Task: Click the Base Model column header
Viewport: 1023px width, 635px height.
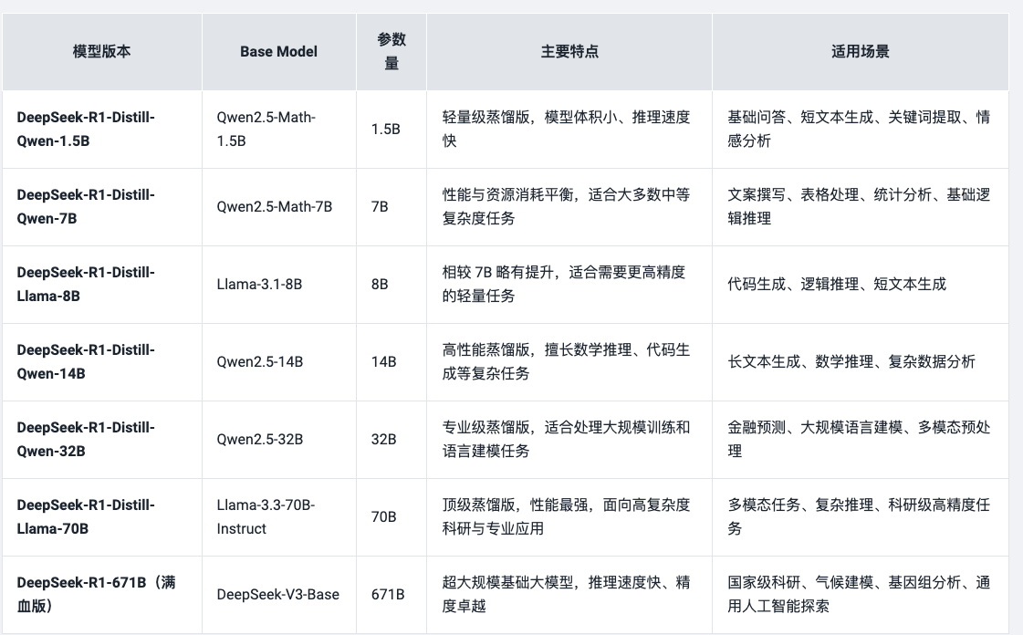Action: tap(278, 51)
